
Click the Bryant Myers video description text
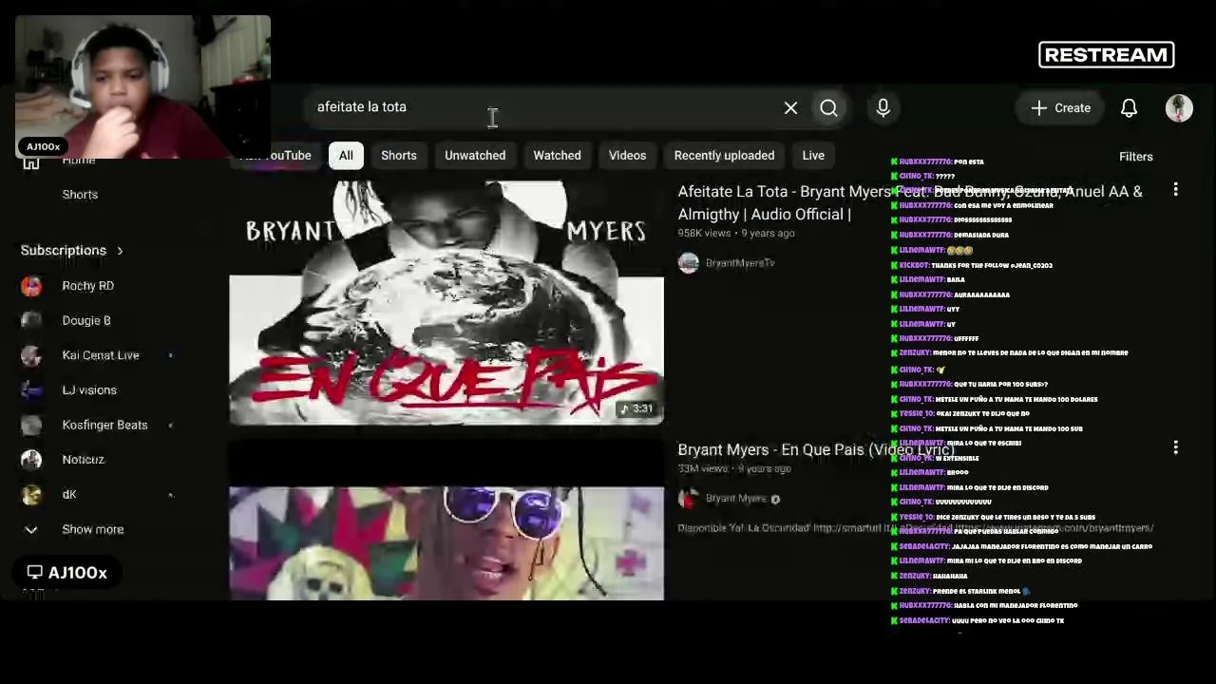click(915, 528)
